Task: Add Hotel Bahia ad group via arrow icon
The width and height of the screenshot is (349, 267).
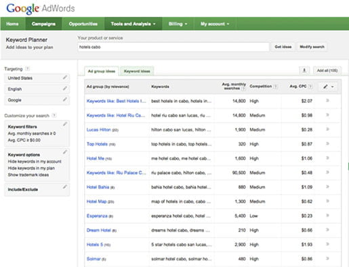Action: click(327, 186)
